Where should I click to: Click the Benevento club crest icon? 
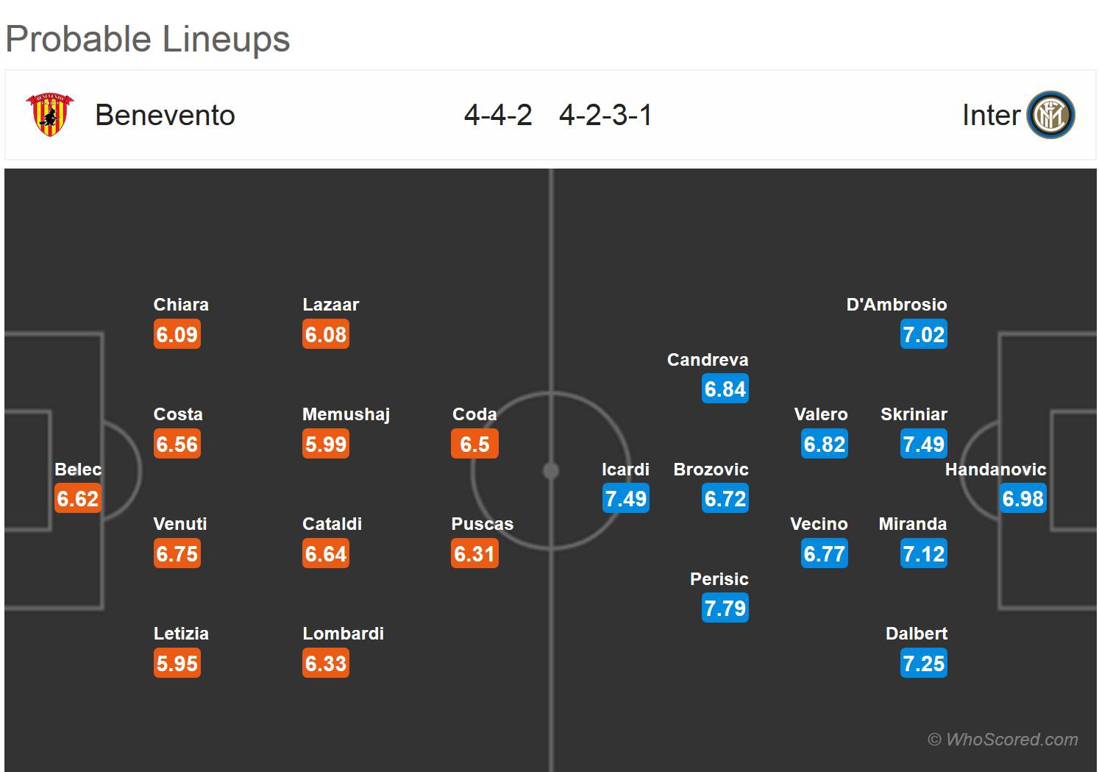[x=49, y=114]
